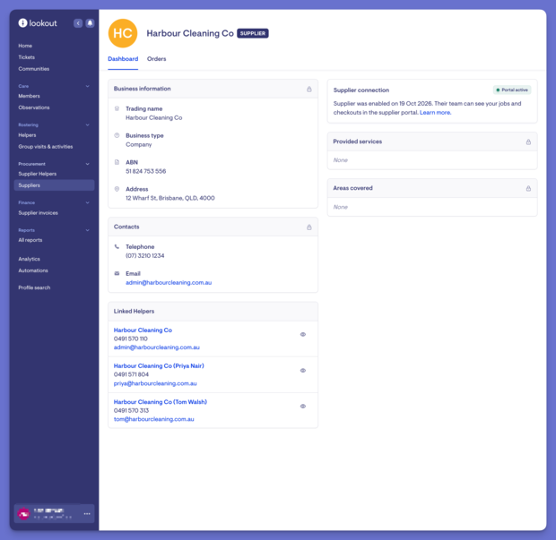Click the SUPPLIER badge
This screenshot has width=556, height=540.
tap(253, 33)
